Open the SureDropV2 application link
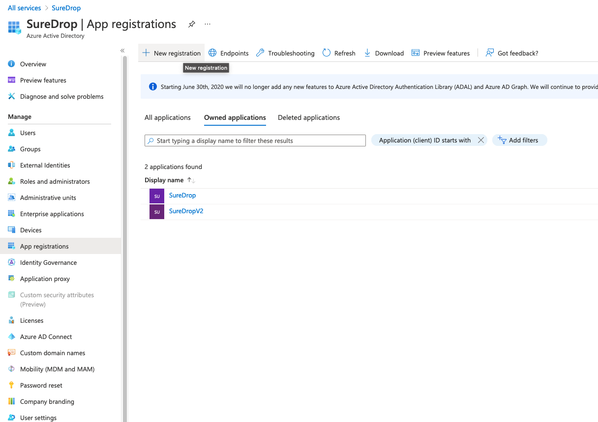598x422 pixels. [x=186, y=211]
